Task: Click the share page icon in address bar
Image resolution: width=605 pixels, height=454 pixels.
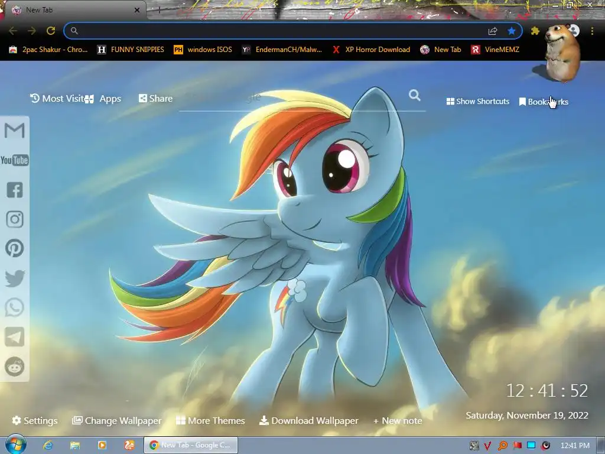Action: point(493,31)
